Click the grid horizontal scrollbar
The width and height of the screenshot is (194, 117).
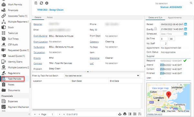click(x=54, y=110)
